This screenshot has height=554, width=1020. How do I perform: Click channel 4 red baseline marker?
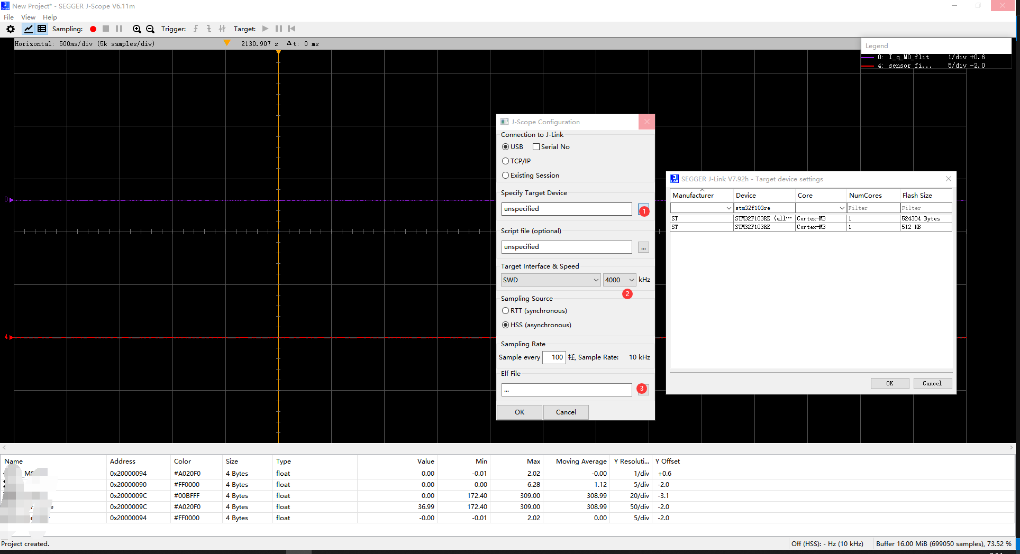point(11,337)
